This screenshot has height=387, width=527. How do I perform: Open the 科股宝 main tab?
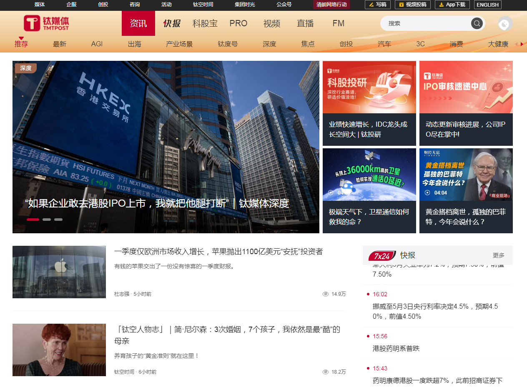[x=205, y=23]
